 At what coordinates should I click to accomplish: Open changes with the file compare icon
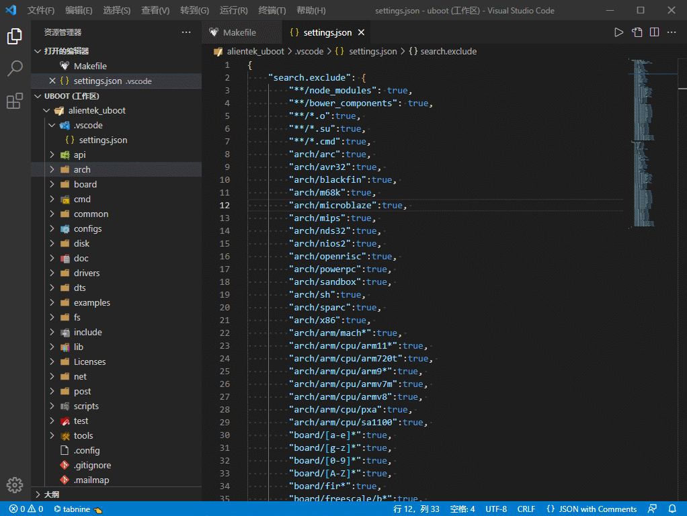[x=637, y=32]
